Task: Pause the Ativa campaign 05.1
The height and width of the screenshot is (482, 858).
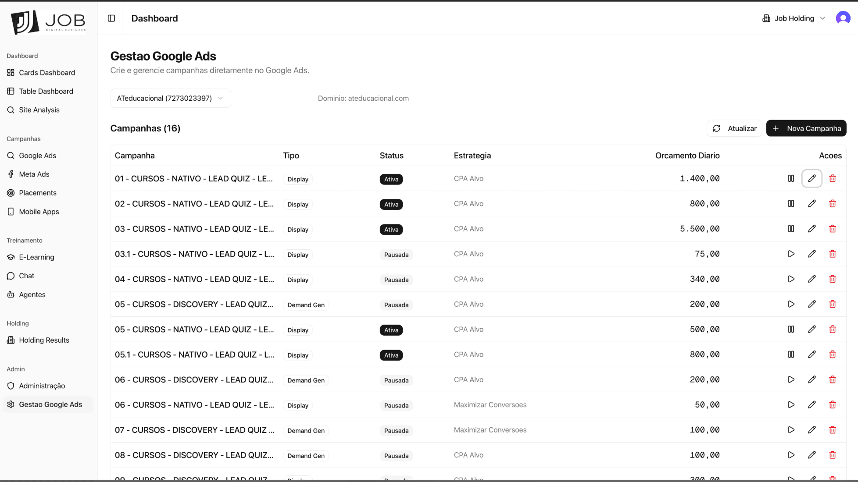Action: click(x=791, y=354)
